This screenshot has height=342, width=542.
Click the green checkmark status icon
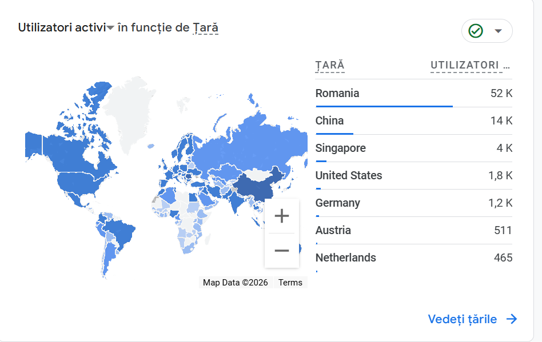(x=476, y=31)
